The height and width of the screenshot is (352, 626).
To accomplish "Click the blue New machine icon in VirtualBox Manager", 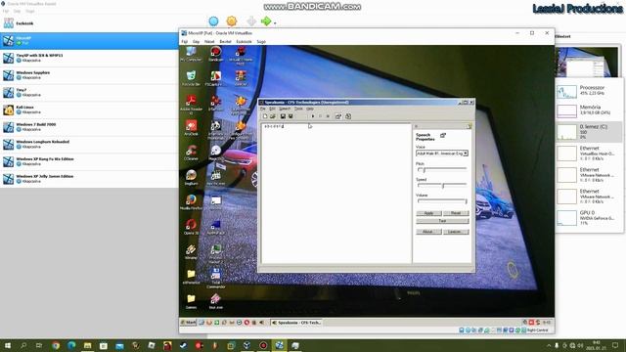I will 214,22.
